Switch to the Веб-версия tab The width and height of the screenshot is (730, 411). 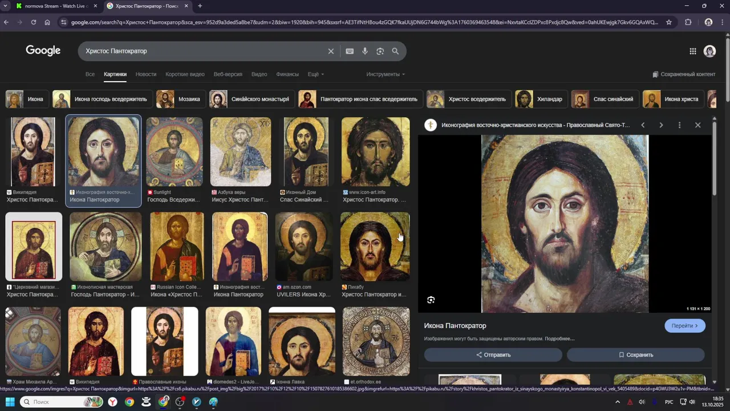click(228, 74)
